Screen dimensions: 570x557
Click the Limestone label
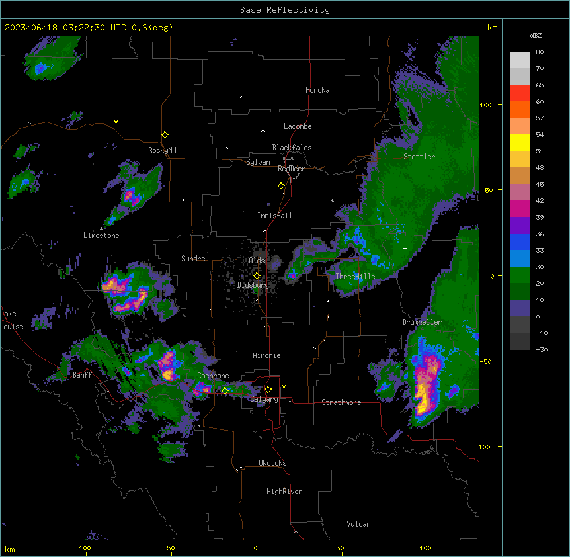point(101,236)
